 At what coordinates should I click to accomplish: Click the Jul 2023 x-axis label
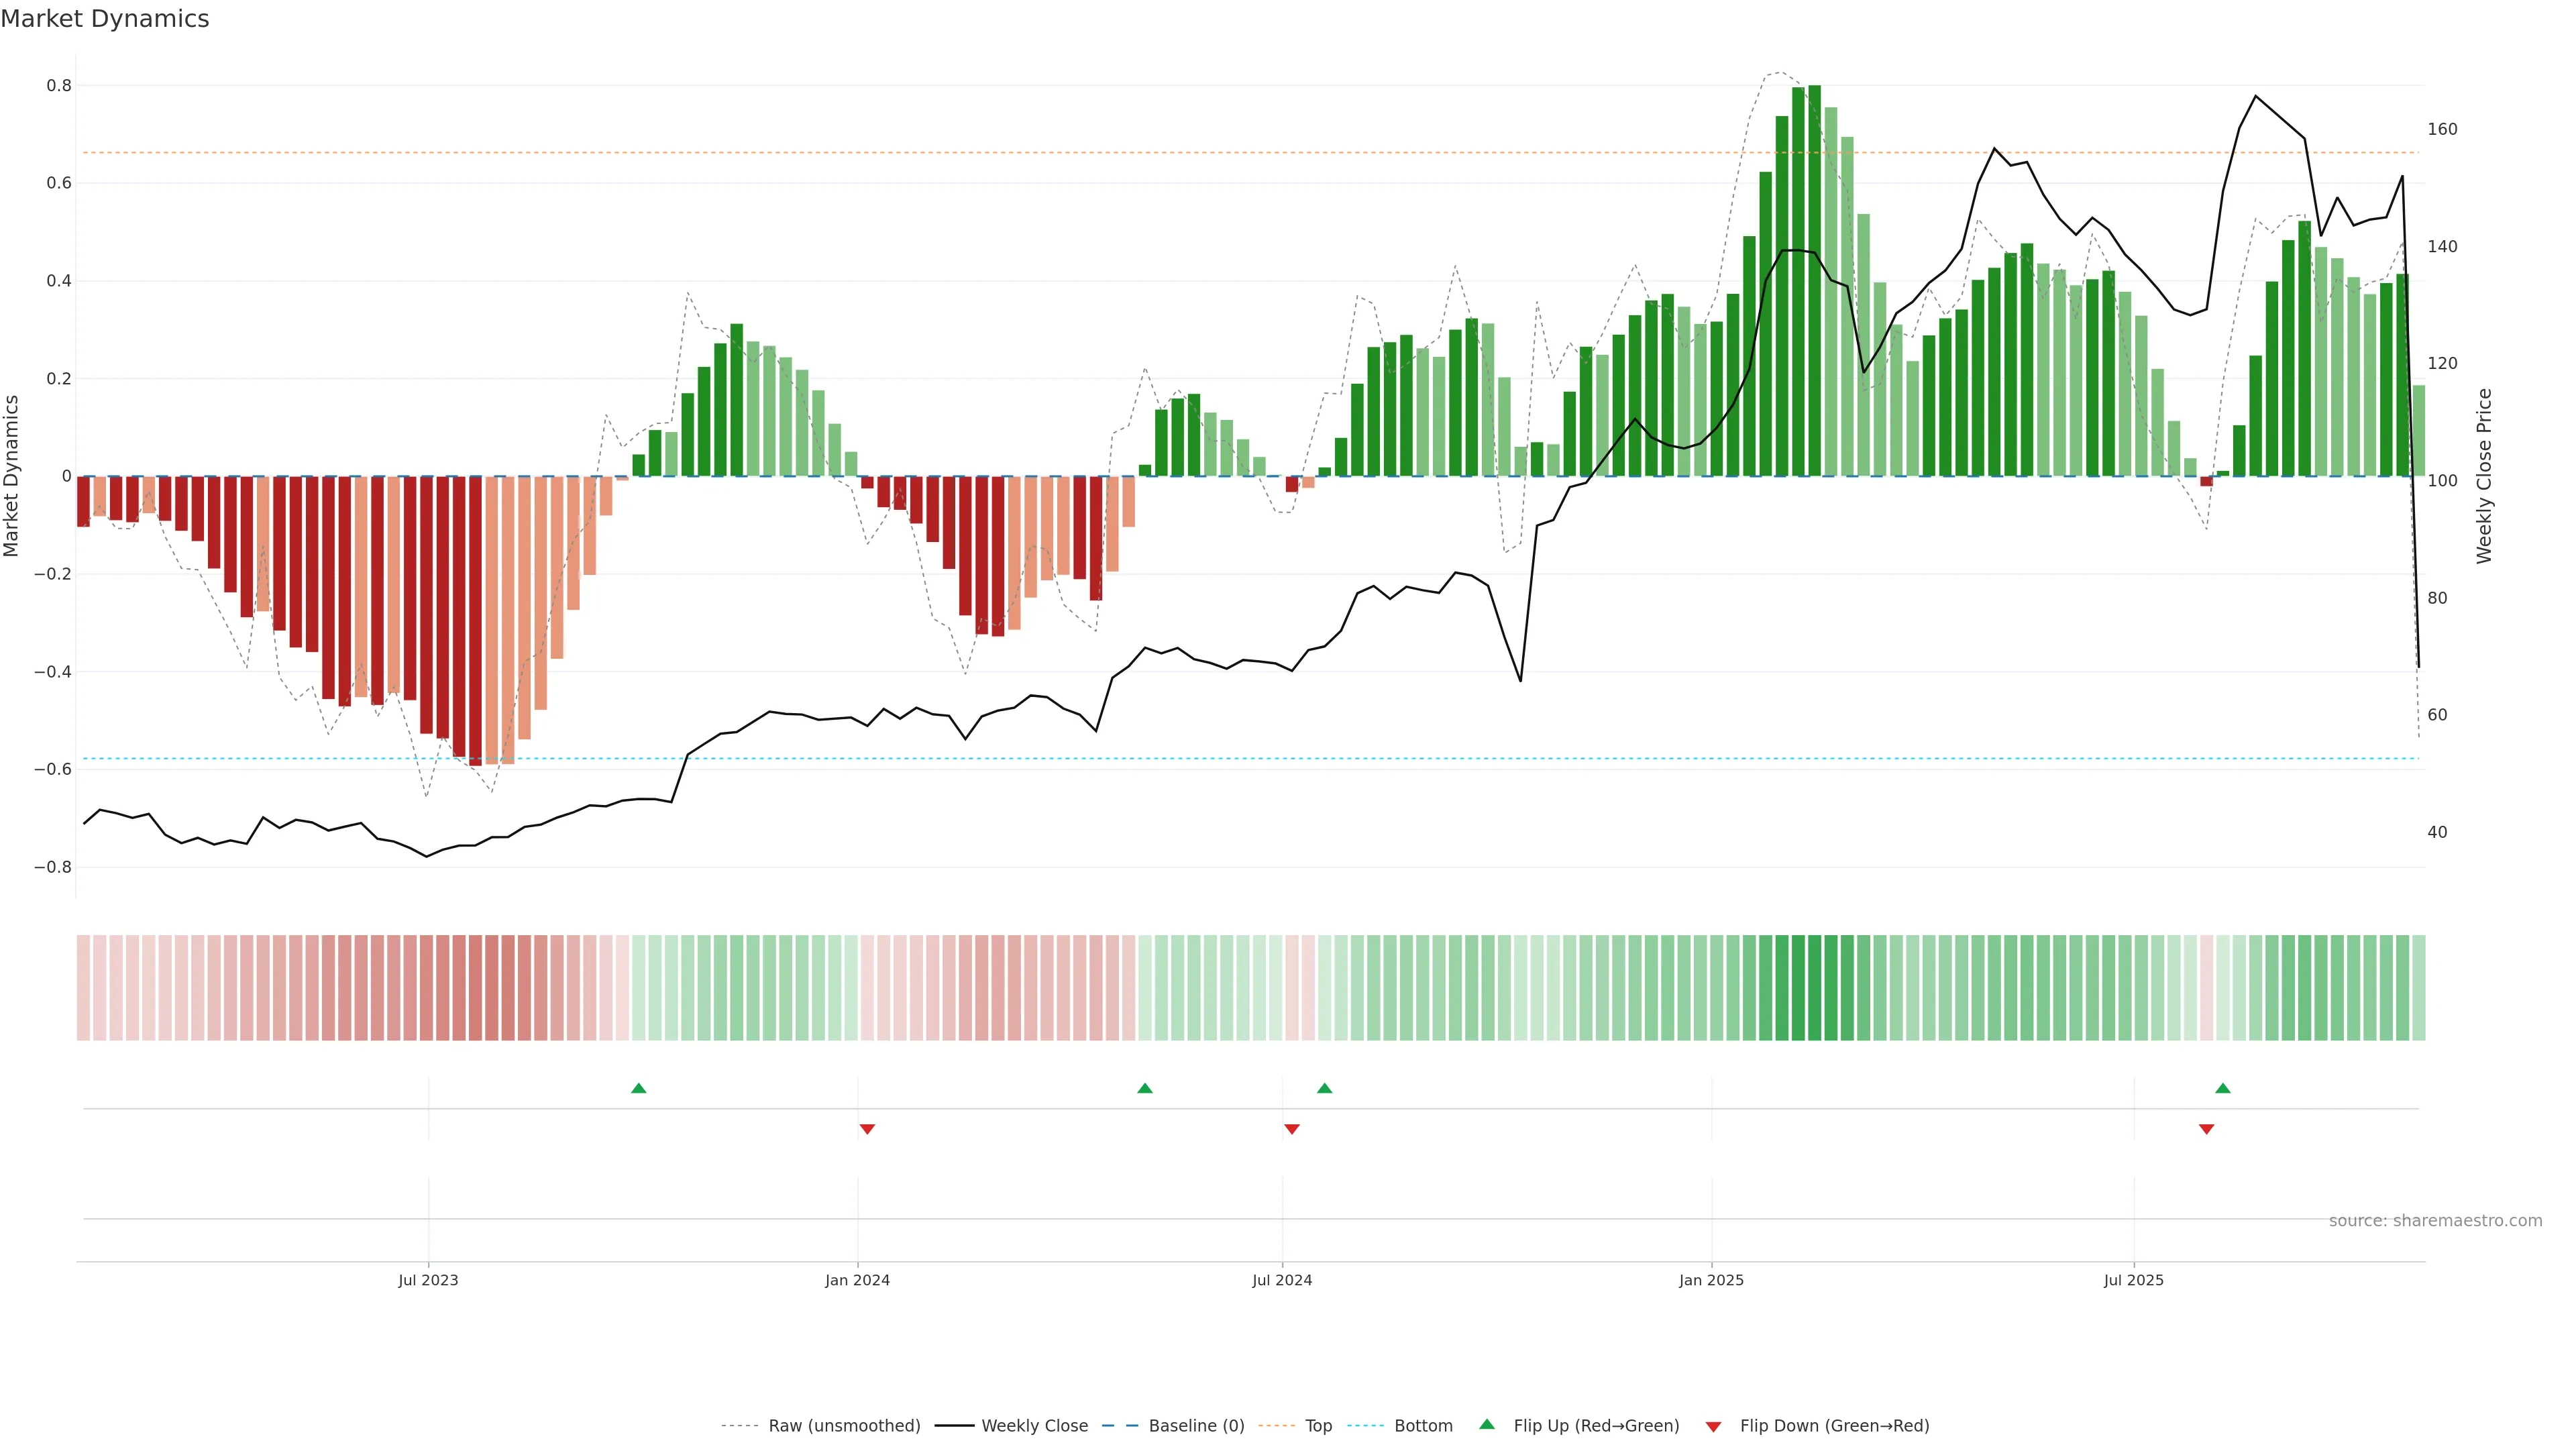pos(428,1280)
